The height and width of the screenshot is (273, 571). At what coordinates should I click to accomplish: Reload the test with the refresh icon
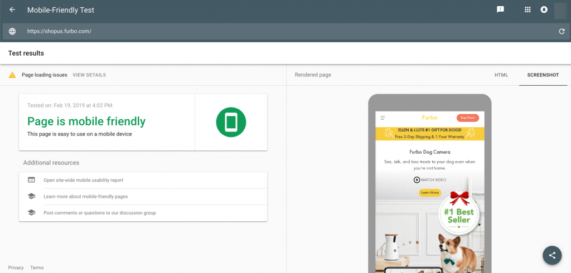click(x=562, y=31)
